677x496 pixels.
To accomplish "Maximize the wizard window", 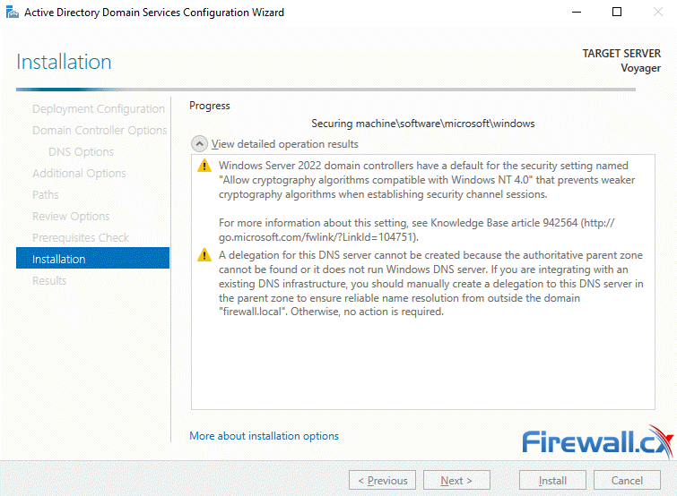I will click(617, 12).
